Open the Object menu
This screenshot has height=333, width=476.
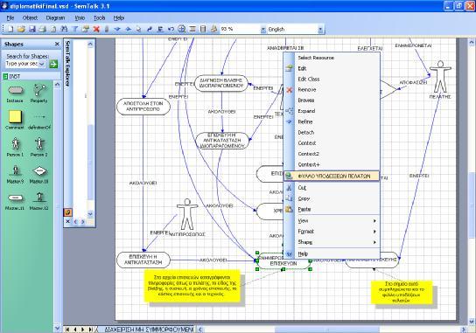30,17
